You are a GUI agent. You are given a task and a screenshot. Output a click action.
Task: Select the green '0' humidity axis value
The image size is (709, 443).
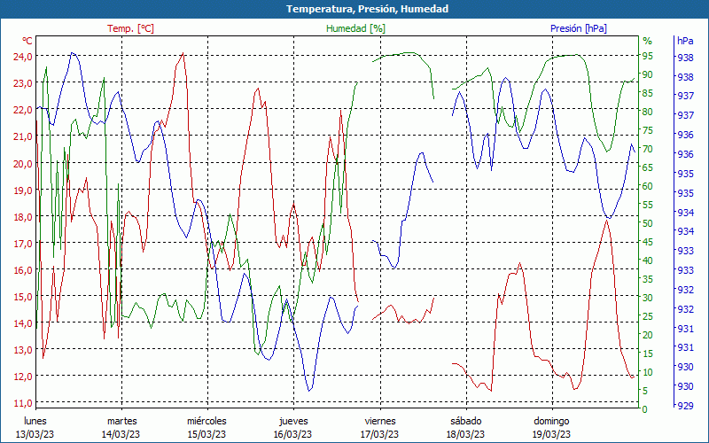point(645,408)
